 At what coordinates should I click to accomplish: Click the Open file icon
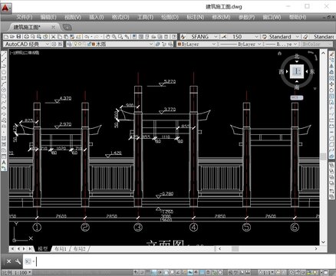(x=12, y=37)
